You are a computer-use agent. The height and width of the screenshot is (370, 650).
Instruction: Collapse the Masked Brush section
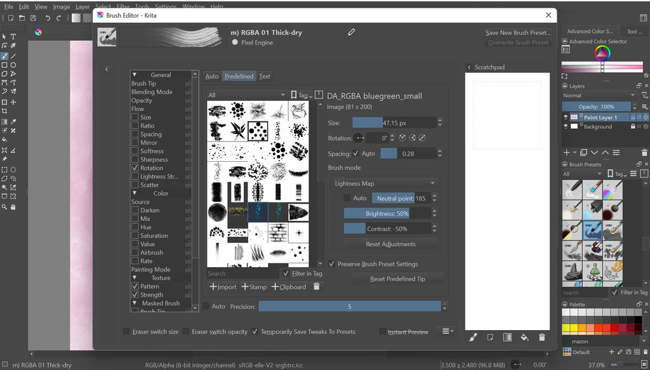pyautogui.click(x=135, y=303)
